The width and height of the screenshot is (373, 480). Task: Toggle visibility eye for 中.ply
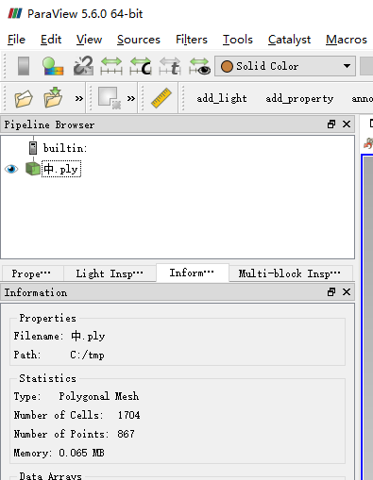(11, 169)
